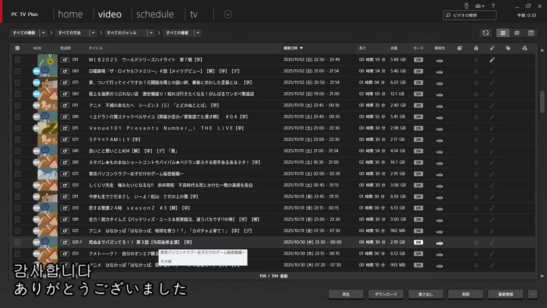Screen dimensions: 547x308
Task: Sort by the tag column icon
Action: click(x=508, y=48)
